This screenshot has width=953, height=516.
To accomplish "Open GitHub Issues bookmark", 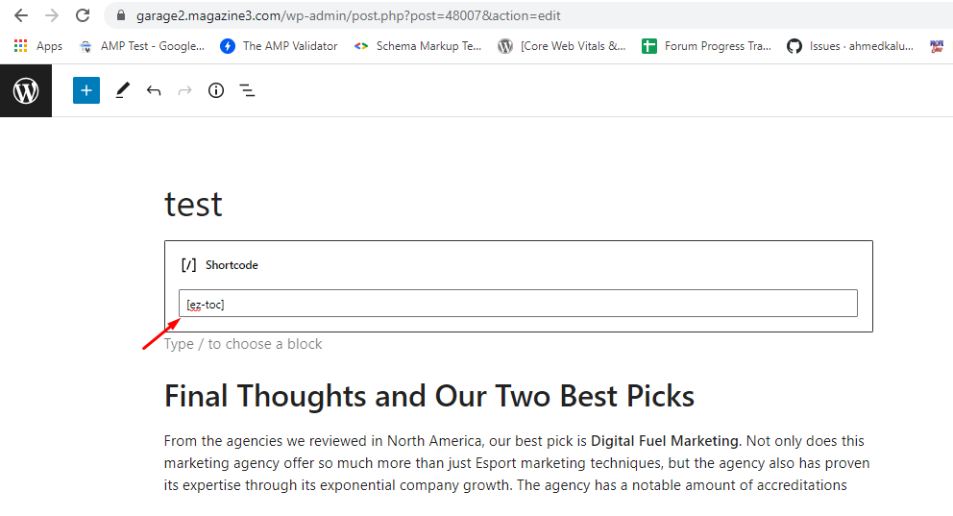I will (849, 46).
